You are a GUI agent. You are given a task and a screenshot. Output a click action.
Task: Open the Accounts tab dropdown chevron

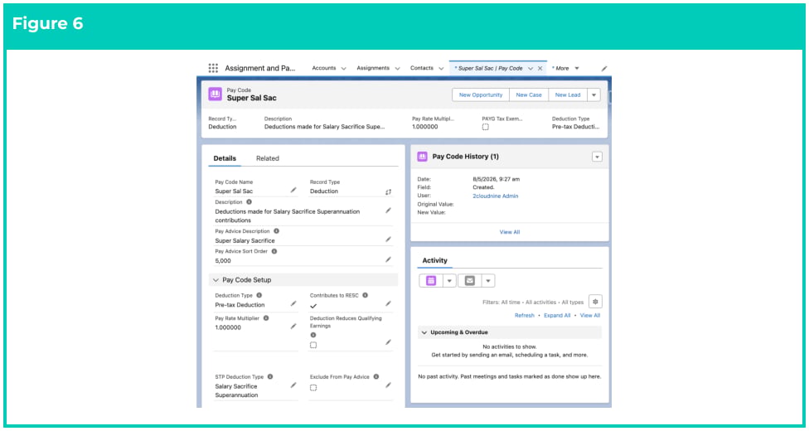tap(344, 68)
